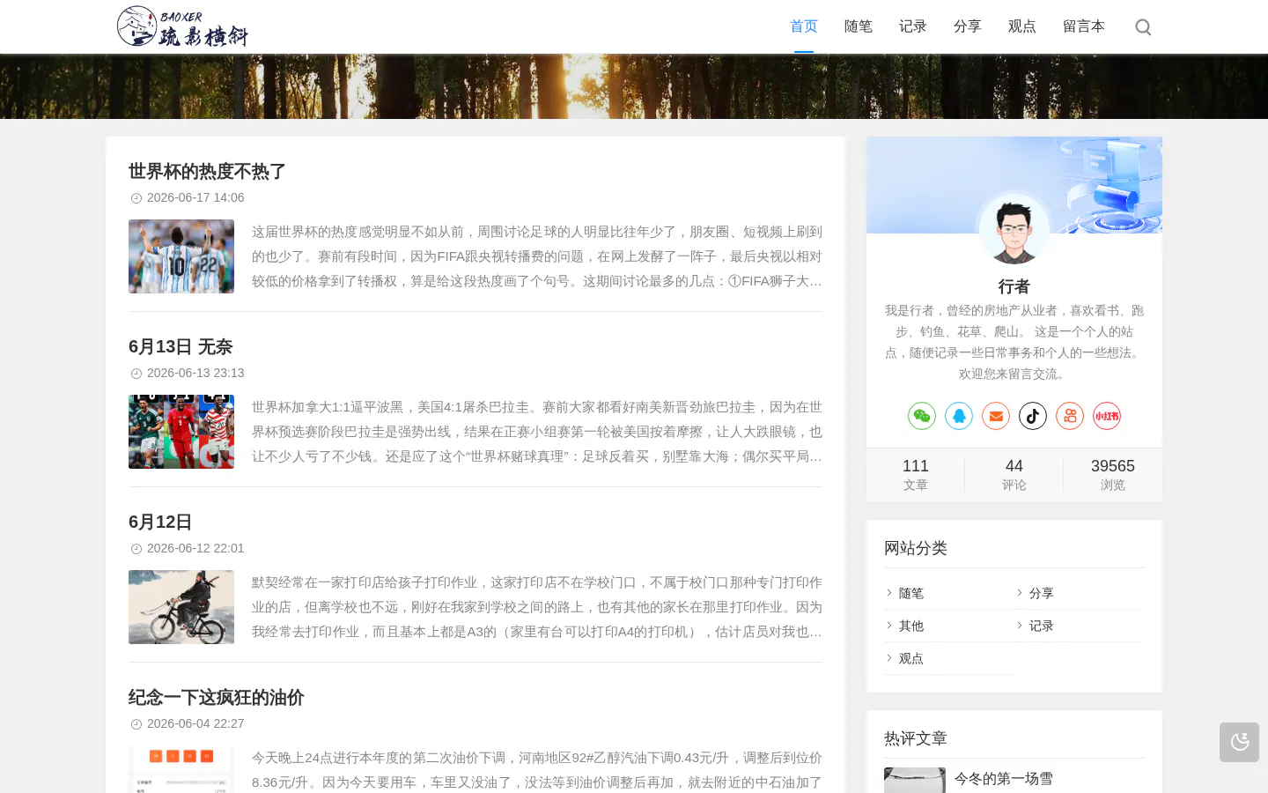This screenshot has height=793, width=1268.
Task: Click the WeChat social icon
Action: point(922,416)
